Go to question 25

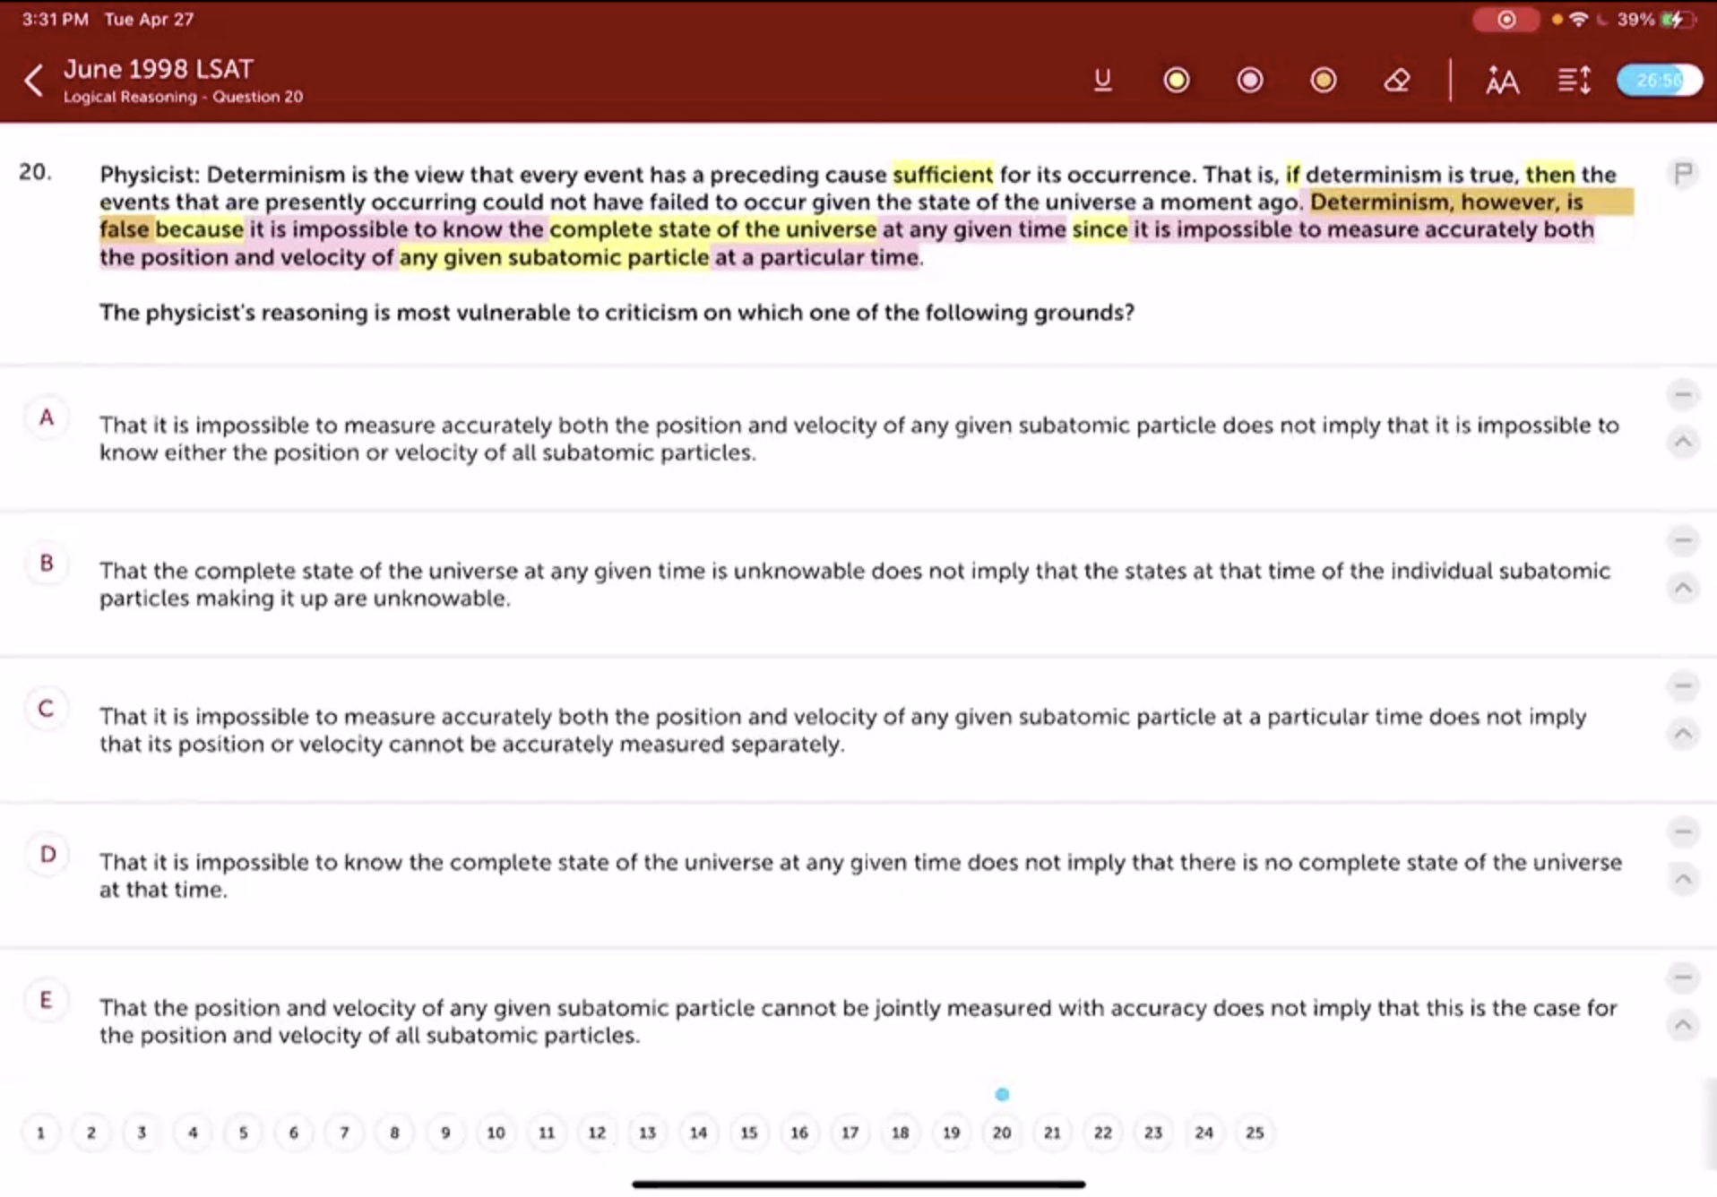pyautogui.click(x=1255, y=1132)
